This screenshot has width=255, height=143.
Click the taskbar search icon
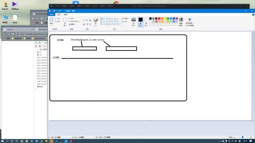7,141
